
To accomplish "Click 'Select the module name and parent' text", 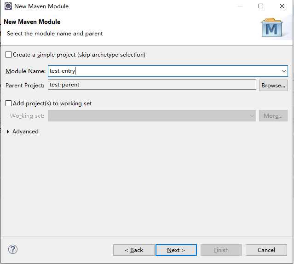I will (x=55, y=34).
